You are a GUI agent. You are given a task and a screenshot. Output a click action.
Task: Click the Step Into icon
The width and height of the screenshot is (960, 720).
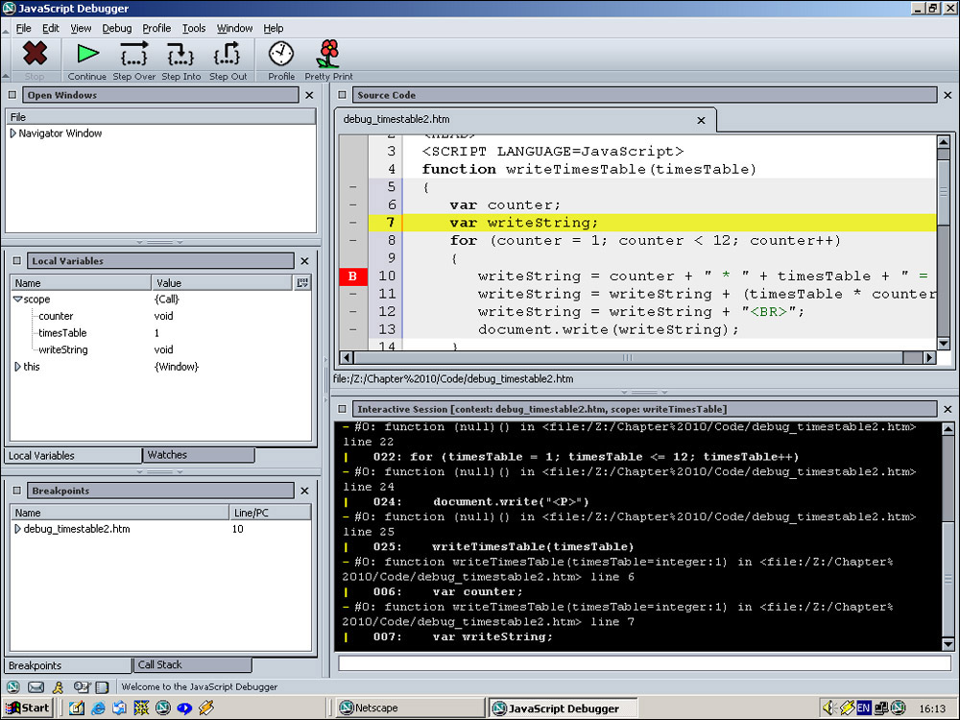pos(180,55)
